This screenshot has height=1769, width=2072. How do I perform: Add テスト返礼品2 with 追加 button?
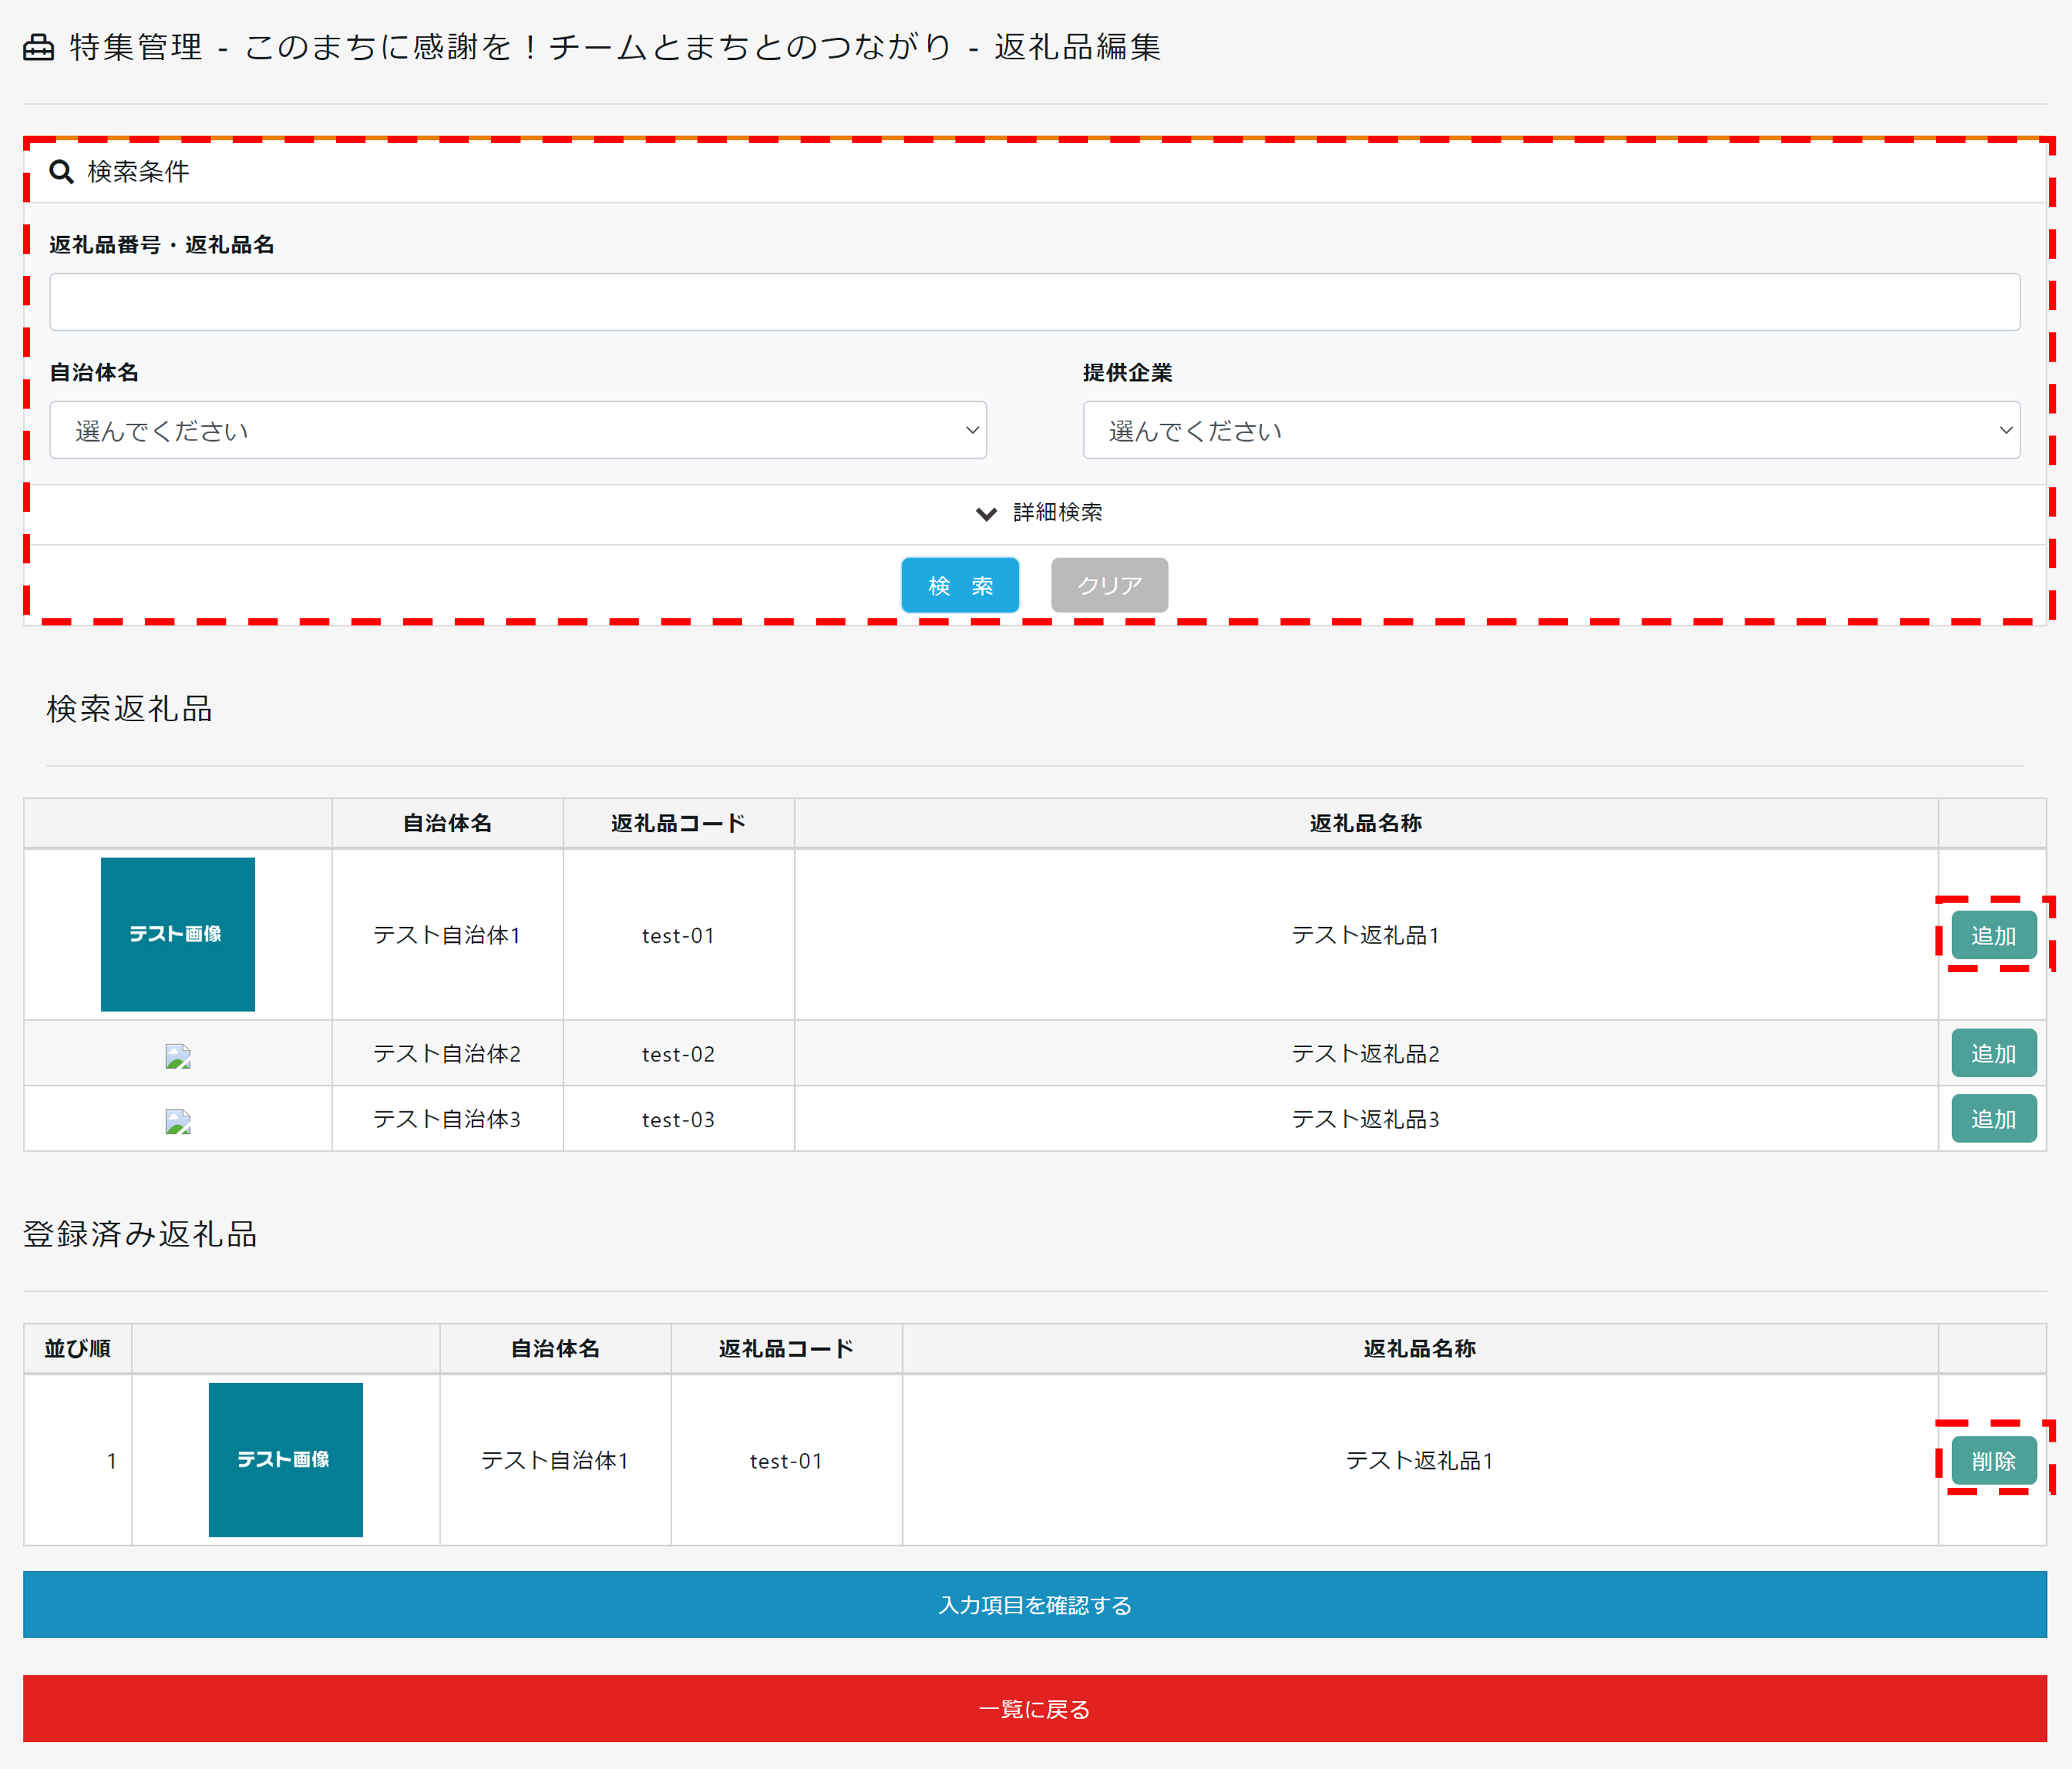pyautogui.click(x=1992, y=1054)
